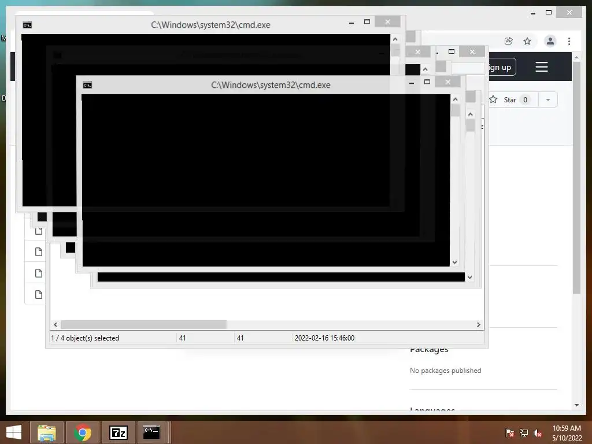Image resolution: width=592 pixels, height=444 pixels.
Task: Open the Chrome three-dot menu
Action: point(569,41)
